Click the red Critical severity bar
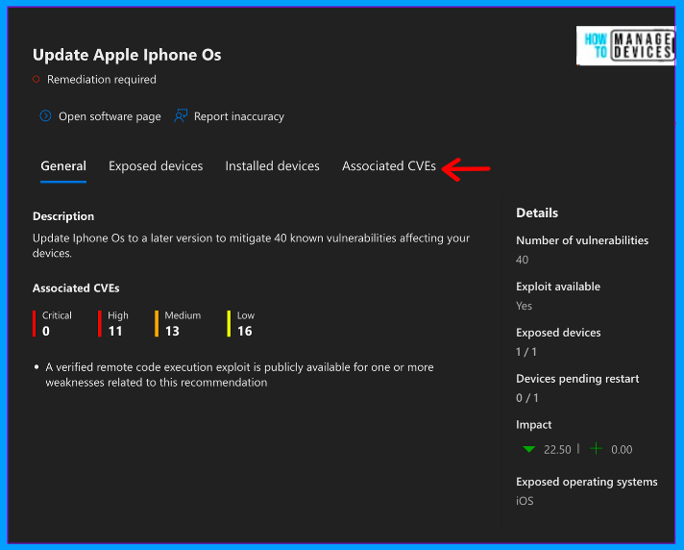The width and height of the screenshot is (684, 550). tap(34, 323)
